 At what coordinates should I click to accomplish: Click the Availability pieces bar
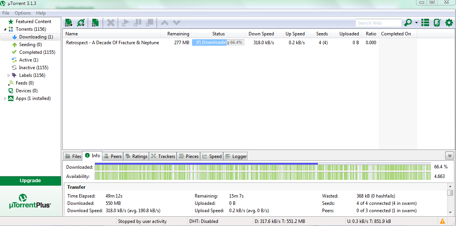262,176
